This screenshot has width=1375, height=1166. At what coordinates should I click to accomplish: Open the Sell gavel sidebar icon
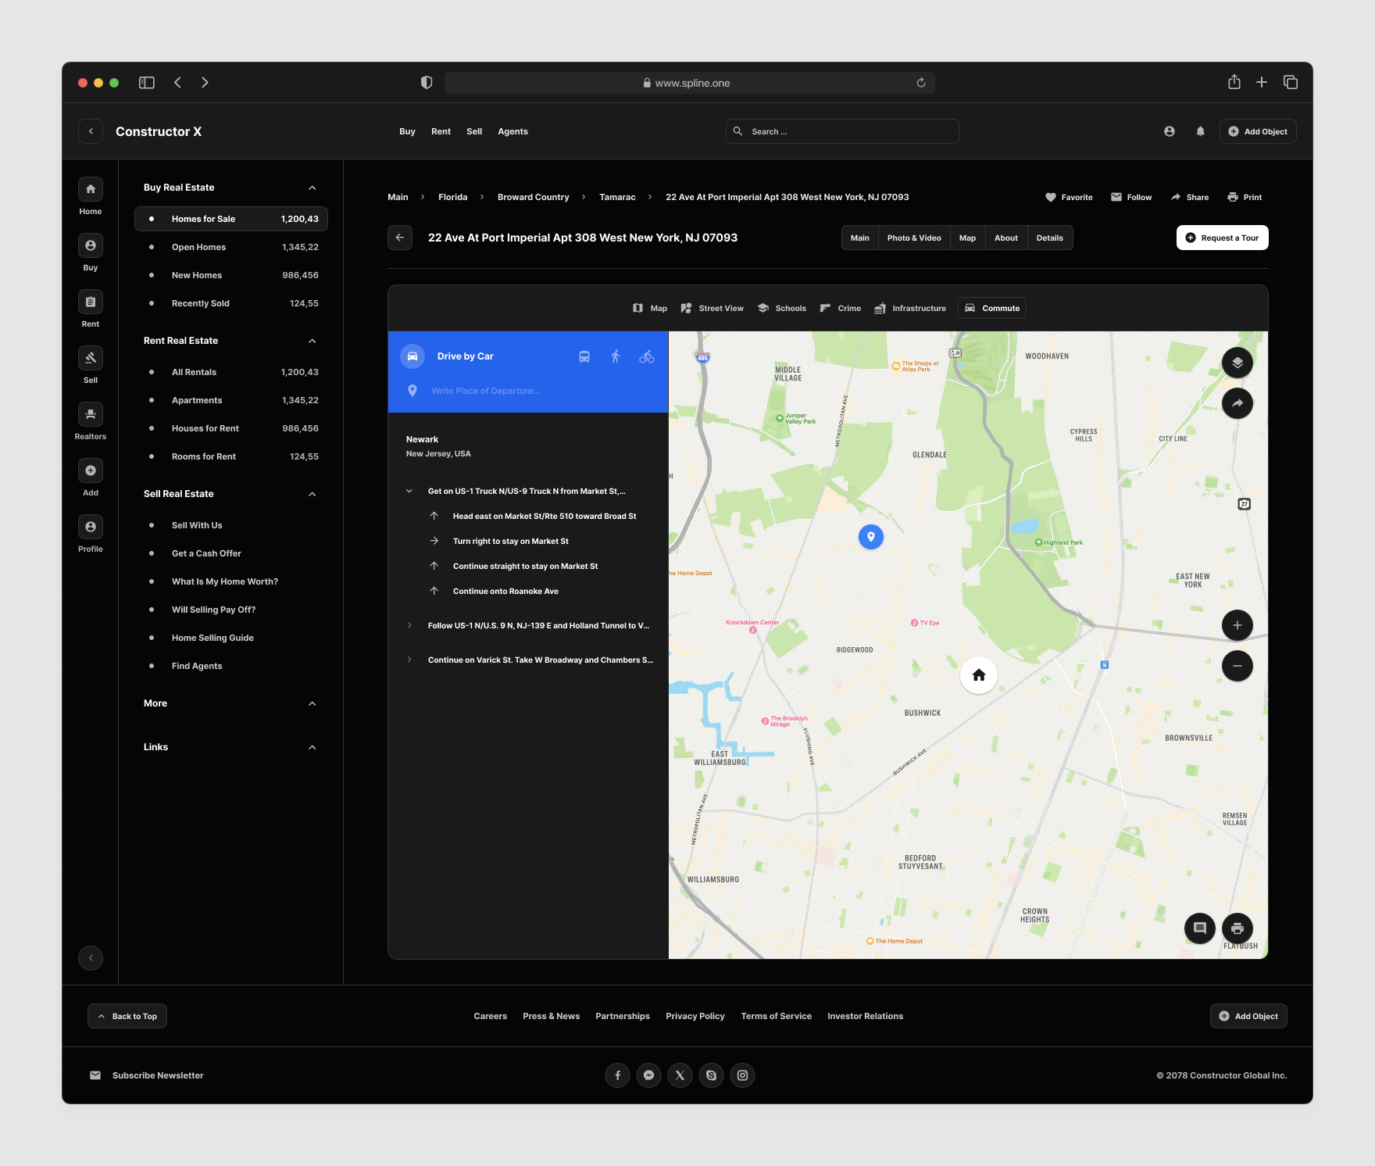(x=91, y=358)
